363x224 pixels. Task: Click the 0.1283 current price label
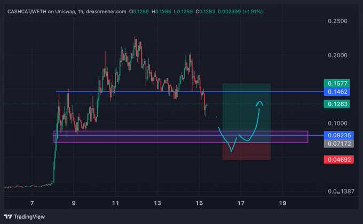[337, 104]
